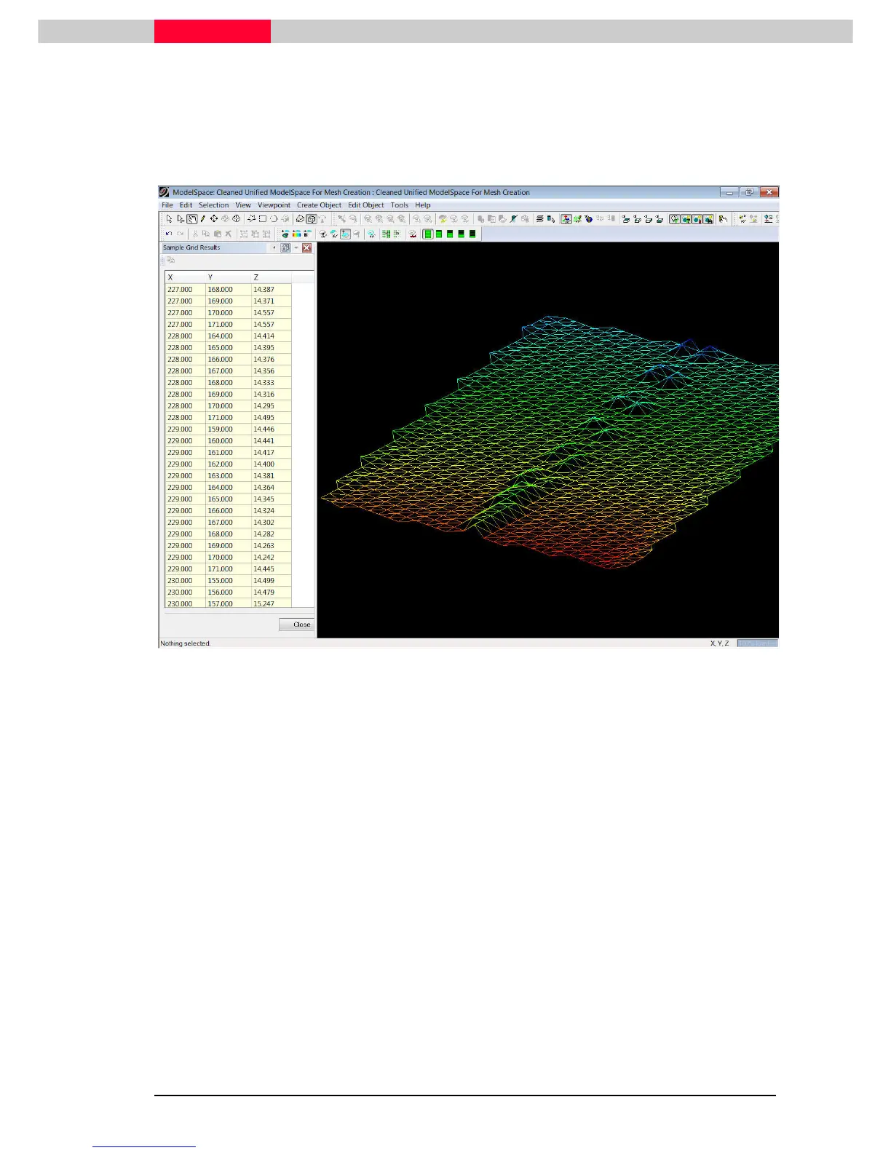Click the X Delete icon in toolbar

pyautogui.click(x=229, y=234)
